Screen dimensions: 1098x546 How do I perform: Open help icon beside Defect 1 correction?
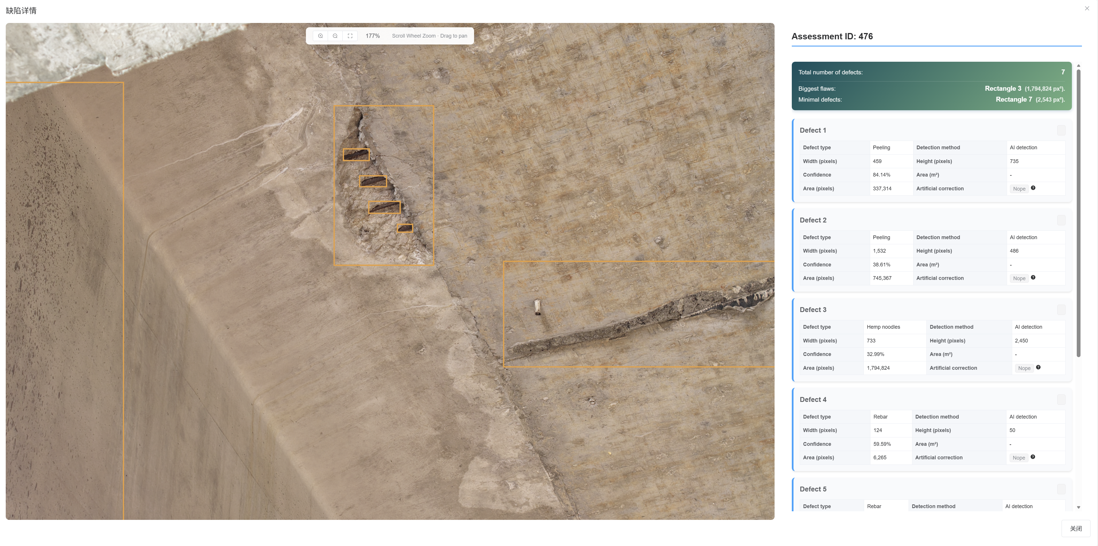pyautogui.click(x=1033, y=188)
